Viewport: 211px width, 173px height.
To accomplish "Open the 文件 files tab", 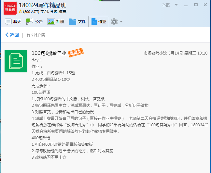I will (77, 22).
